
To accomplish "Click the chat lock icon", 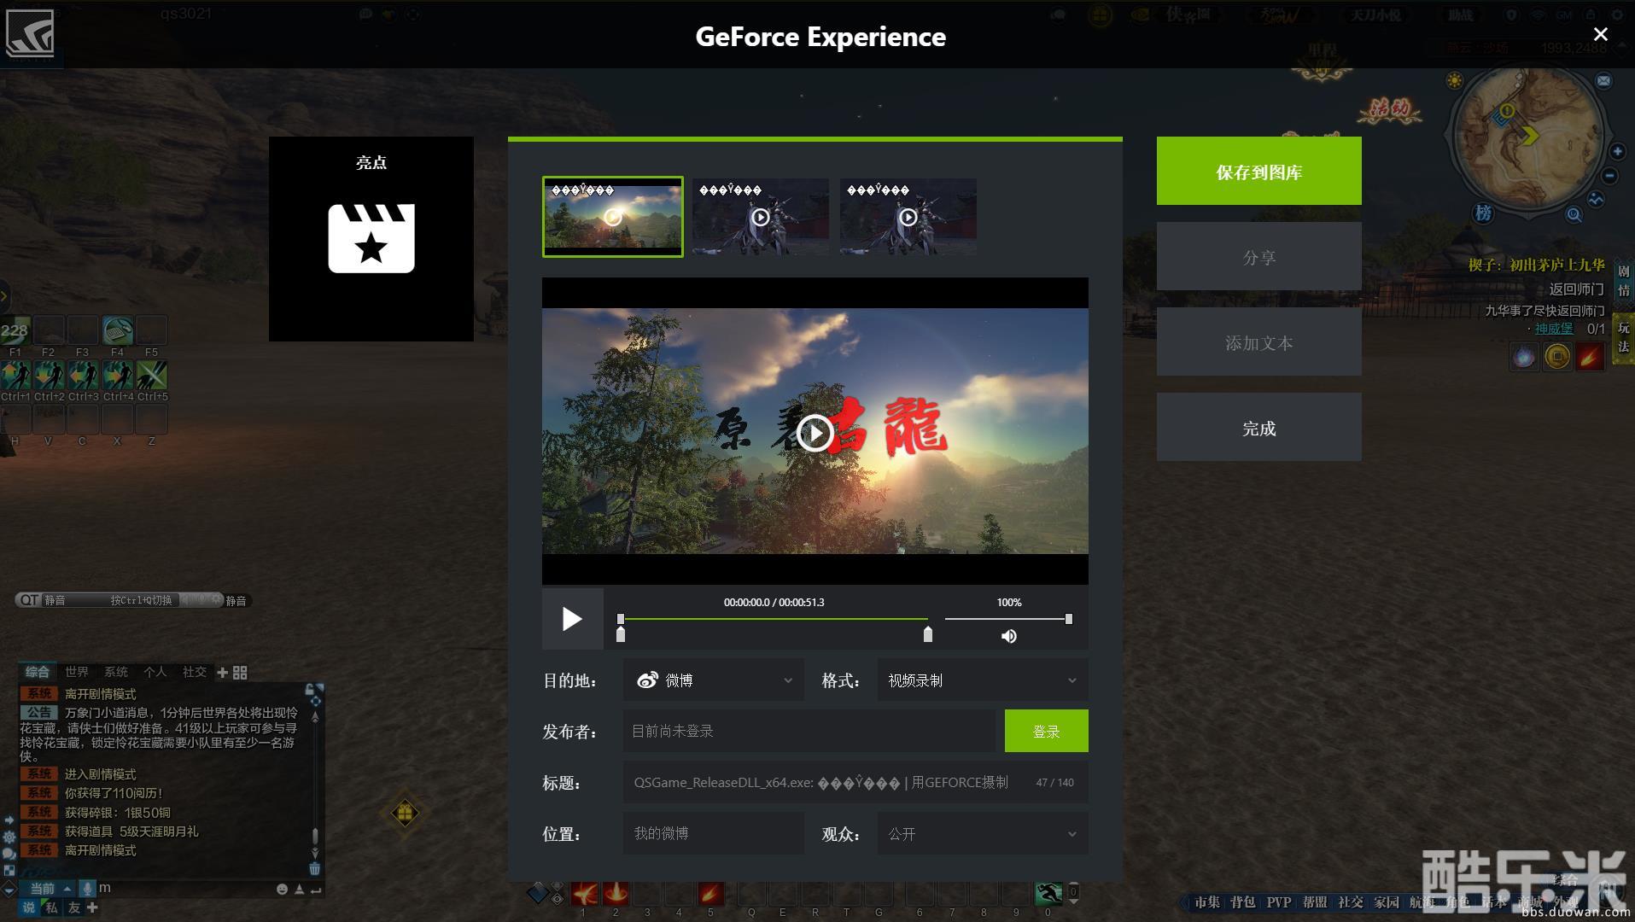I will click(310, 688).
